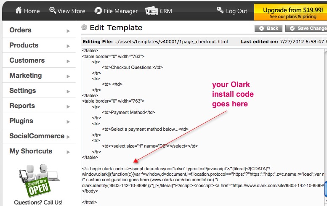Screen dimensions: 327x206
Task: Click the File Manager refresh icon
Action: pos(98,11)
